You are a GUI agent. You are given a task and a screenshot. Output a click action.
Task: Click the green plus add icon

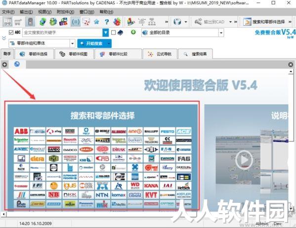pyautogui.click(x=133, y=32)
